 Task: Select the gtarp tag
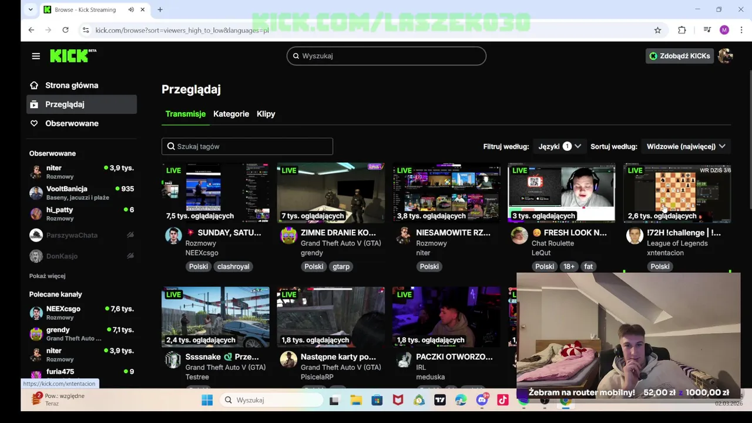[341, 267]
